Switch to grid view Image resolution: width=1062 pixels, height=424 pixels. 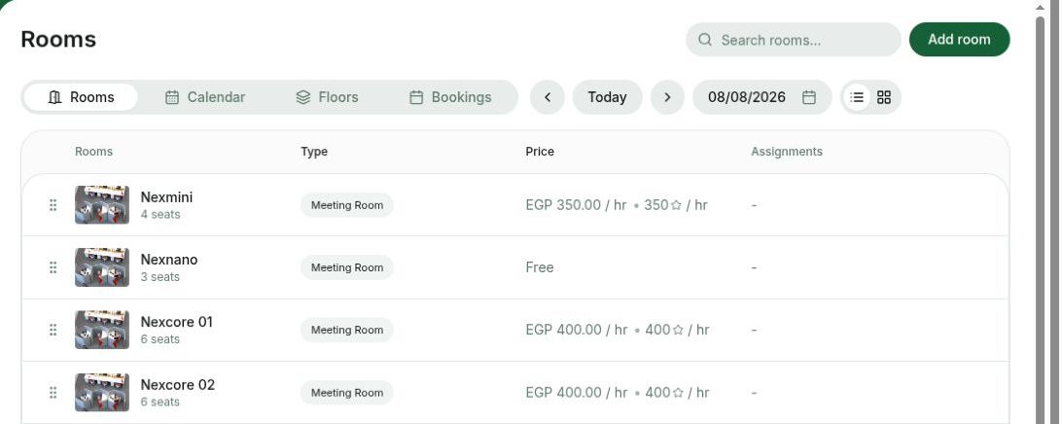coord(884,97)
